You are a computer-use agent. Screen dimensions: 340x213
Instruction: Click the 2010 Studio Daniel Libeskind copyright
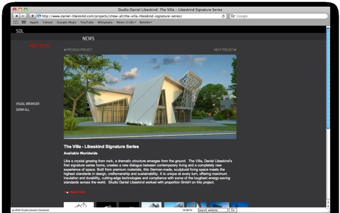[30, 210]
